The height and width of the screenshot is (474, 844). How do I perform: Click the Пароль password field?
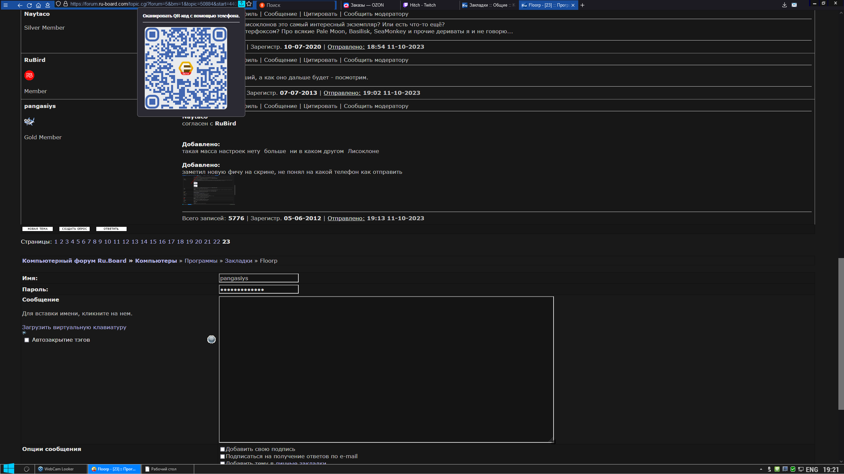258,289
